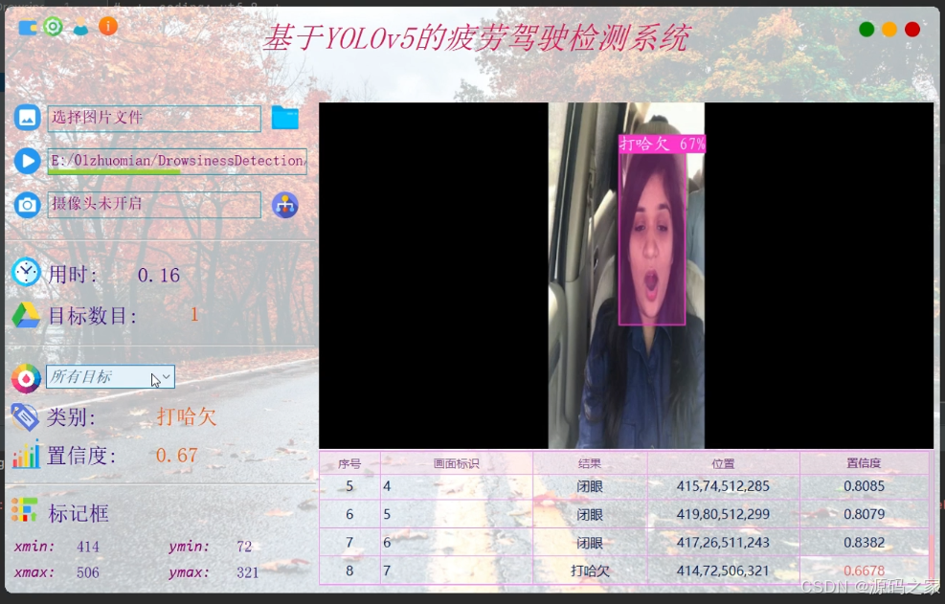
Task: Click the tag icon beside 类别
Action: coord(25,416)
